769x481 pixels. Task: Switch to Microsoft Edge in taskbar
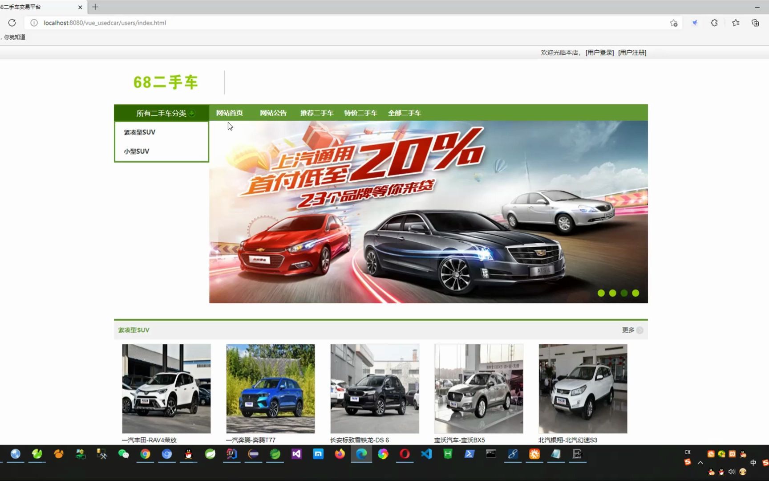click(x=361, y=454)
